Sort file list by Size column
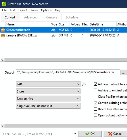The height and width of the screenshot is (140, 127). (x=64, y=24)
